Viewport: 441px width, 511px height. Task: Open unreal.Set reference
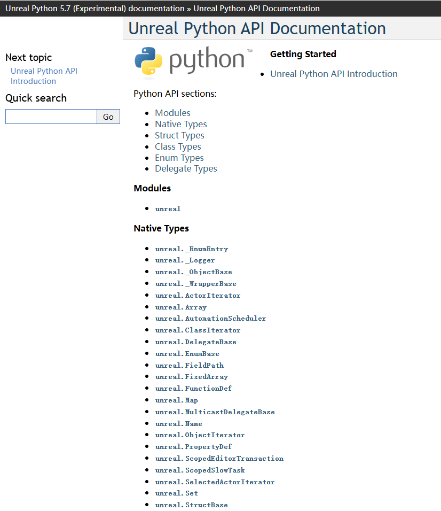point(176,493)
